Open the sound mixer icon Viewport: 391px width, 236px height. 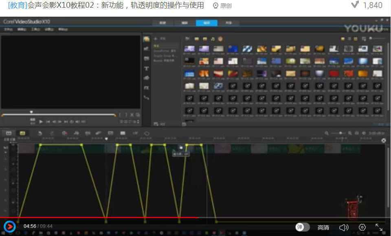76,133
